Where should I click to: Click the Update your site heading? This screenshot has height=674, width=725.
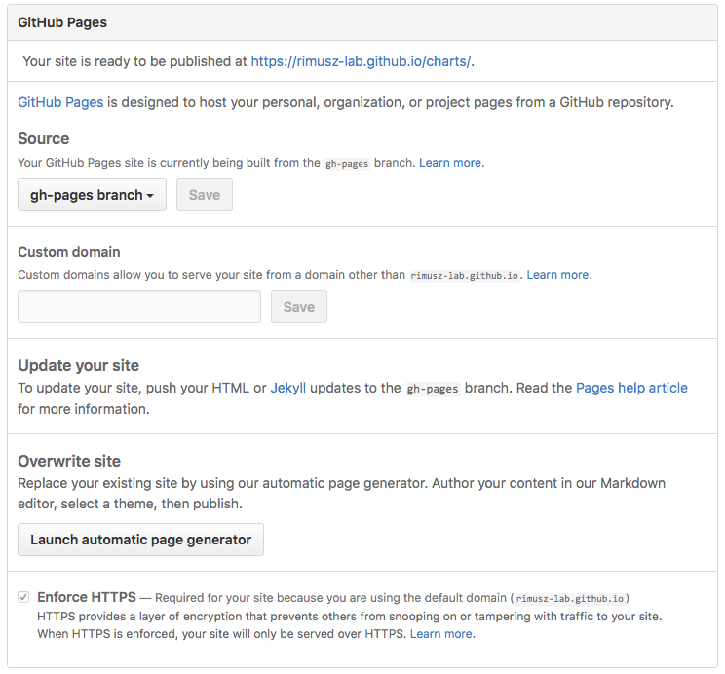pos(79,366)
